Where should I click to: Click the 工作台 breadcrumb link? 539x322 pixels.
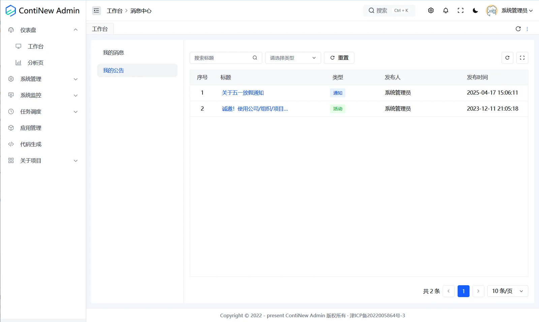(115, 11)
